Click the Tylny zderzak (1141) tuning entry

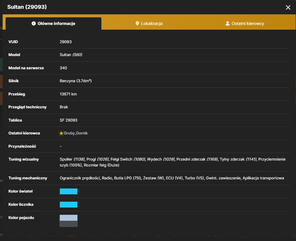coord(238,159)
